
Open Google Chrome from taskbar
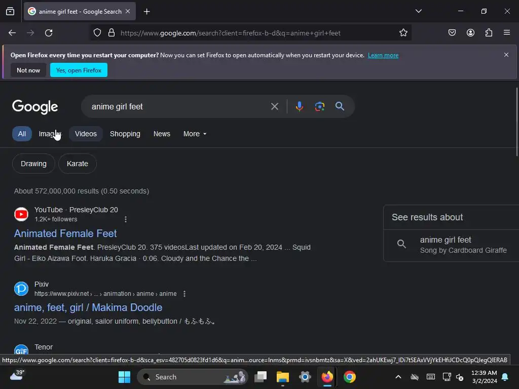click(350, 377)
